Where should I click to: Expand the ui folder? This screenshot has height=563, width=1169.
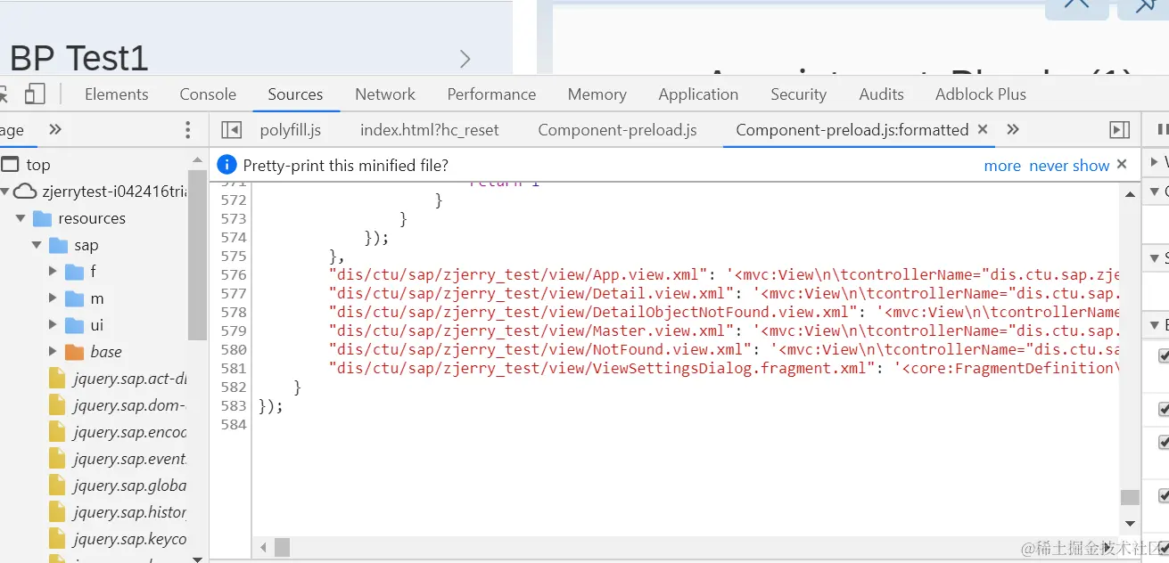pos(53,325)
